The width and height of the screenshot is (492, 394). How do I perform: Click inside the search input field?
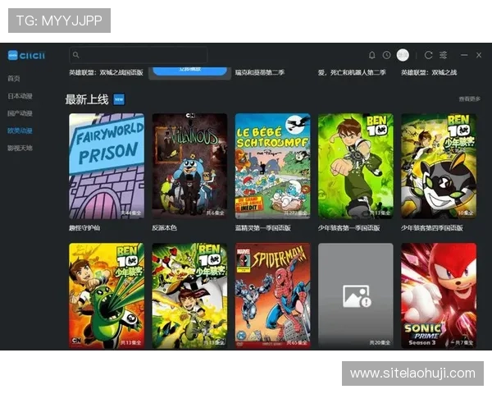pos(139,55)
